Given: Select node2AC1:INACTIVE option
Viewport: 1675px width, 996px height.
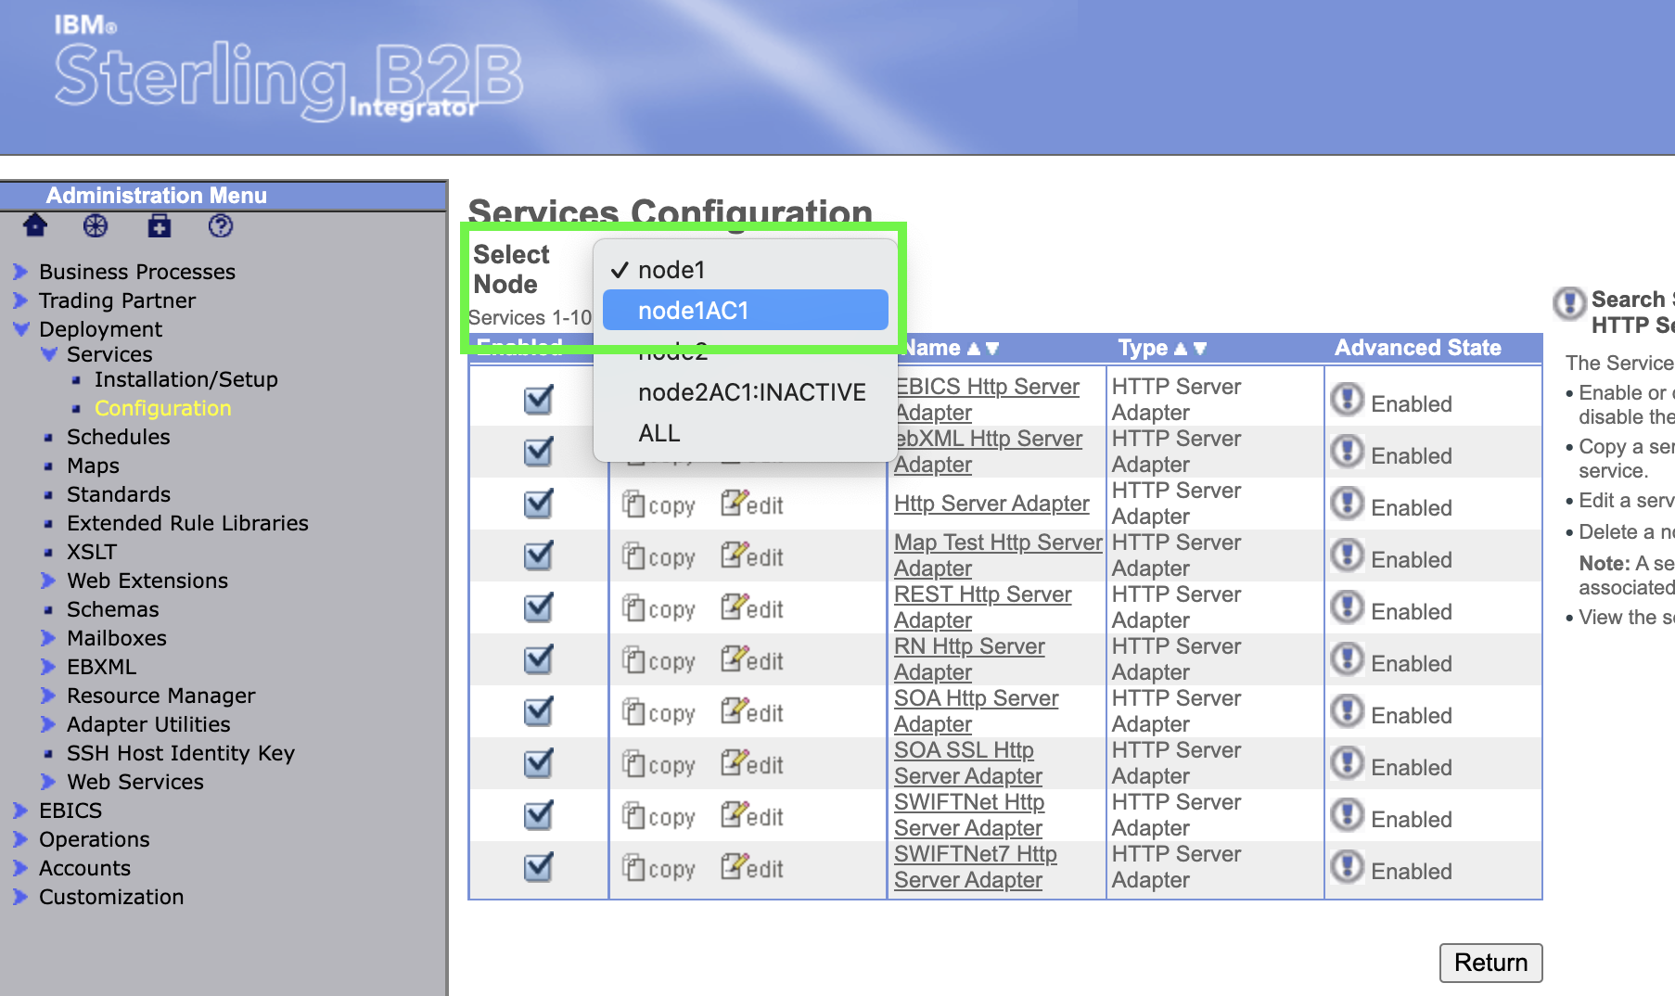Looking at the screenshot, I should (x=746, y=392).
